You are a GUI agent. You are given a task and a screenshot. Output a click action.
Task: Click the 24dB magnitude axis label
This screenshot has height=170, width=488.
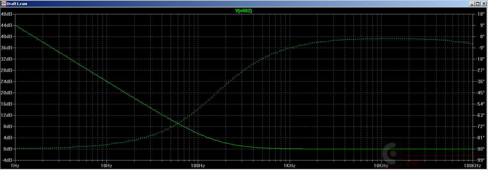[7, 81]
